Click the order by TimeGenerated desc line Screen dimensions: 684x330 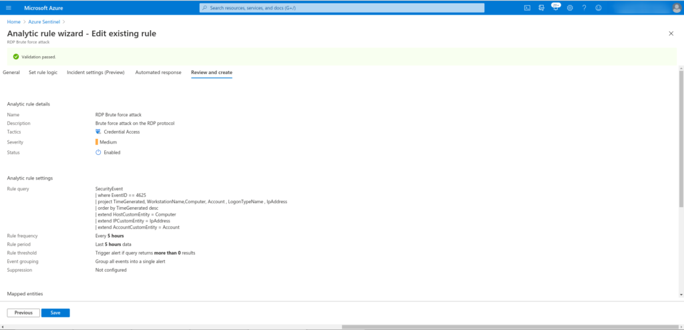coord(126,208)
